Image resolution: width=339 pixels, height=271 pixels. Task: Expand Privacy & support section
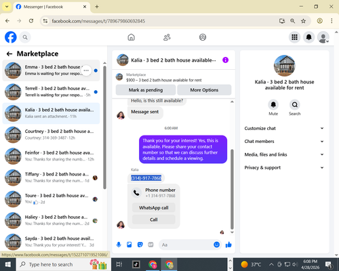point(284,167)
